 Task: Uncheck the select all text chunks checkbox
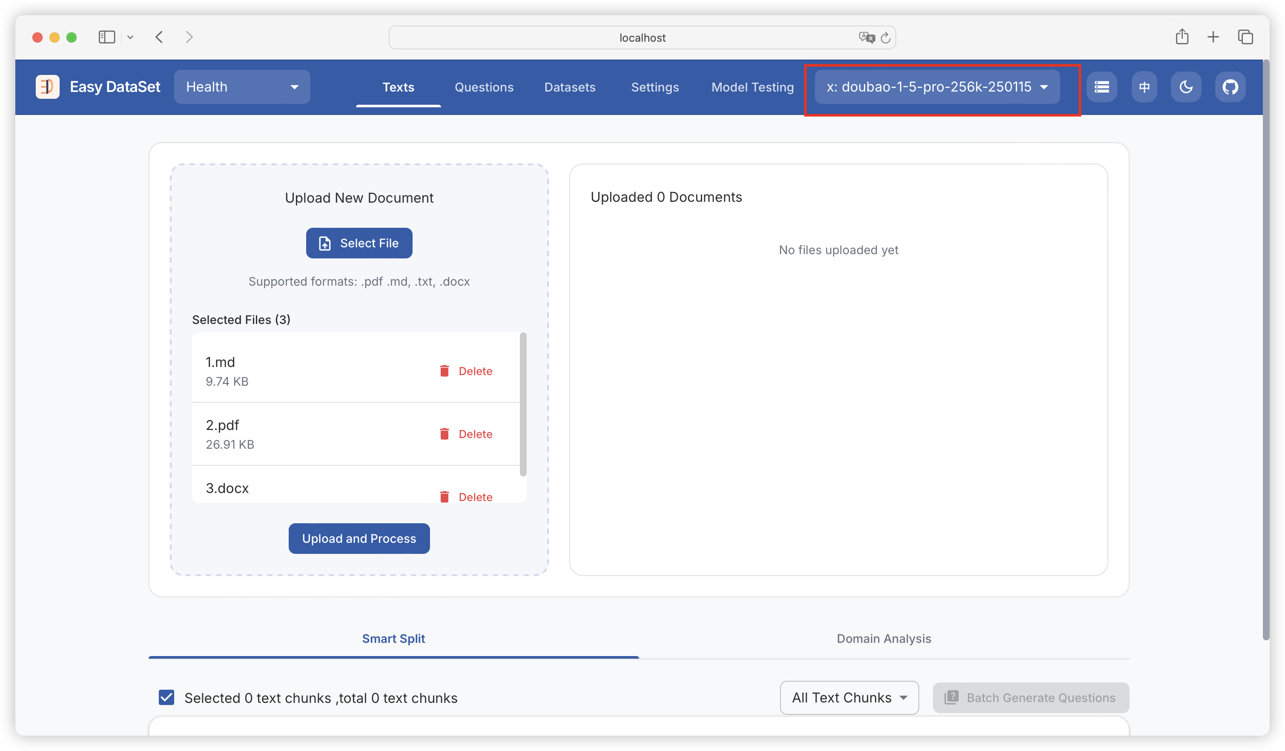pyautogui.click(x=166, y=697)
